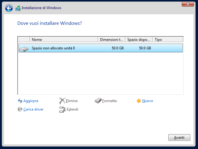Open the Carica driver link

pyautogui.click(x=33, y=109)
